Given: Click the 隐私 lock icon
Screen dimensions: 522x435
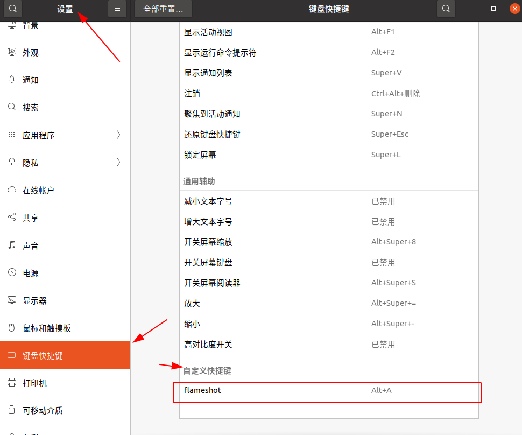Looking at the screenshot, I should coord(12,162).
